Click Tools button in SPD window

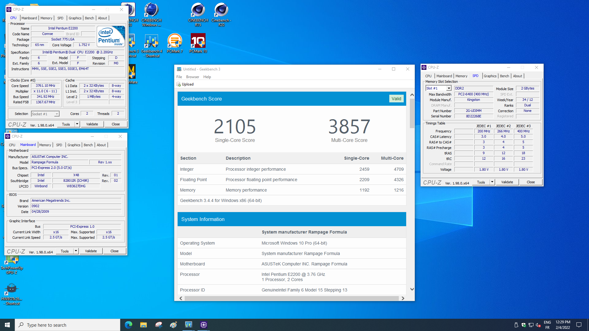[481, 182]
